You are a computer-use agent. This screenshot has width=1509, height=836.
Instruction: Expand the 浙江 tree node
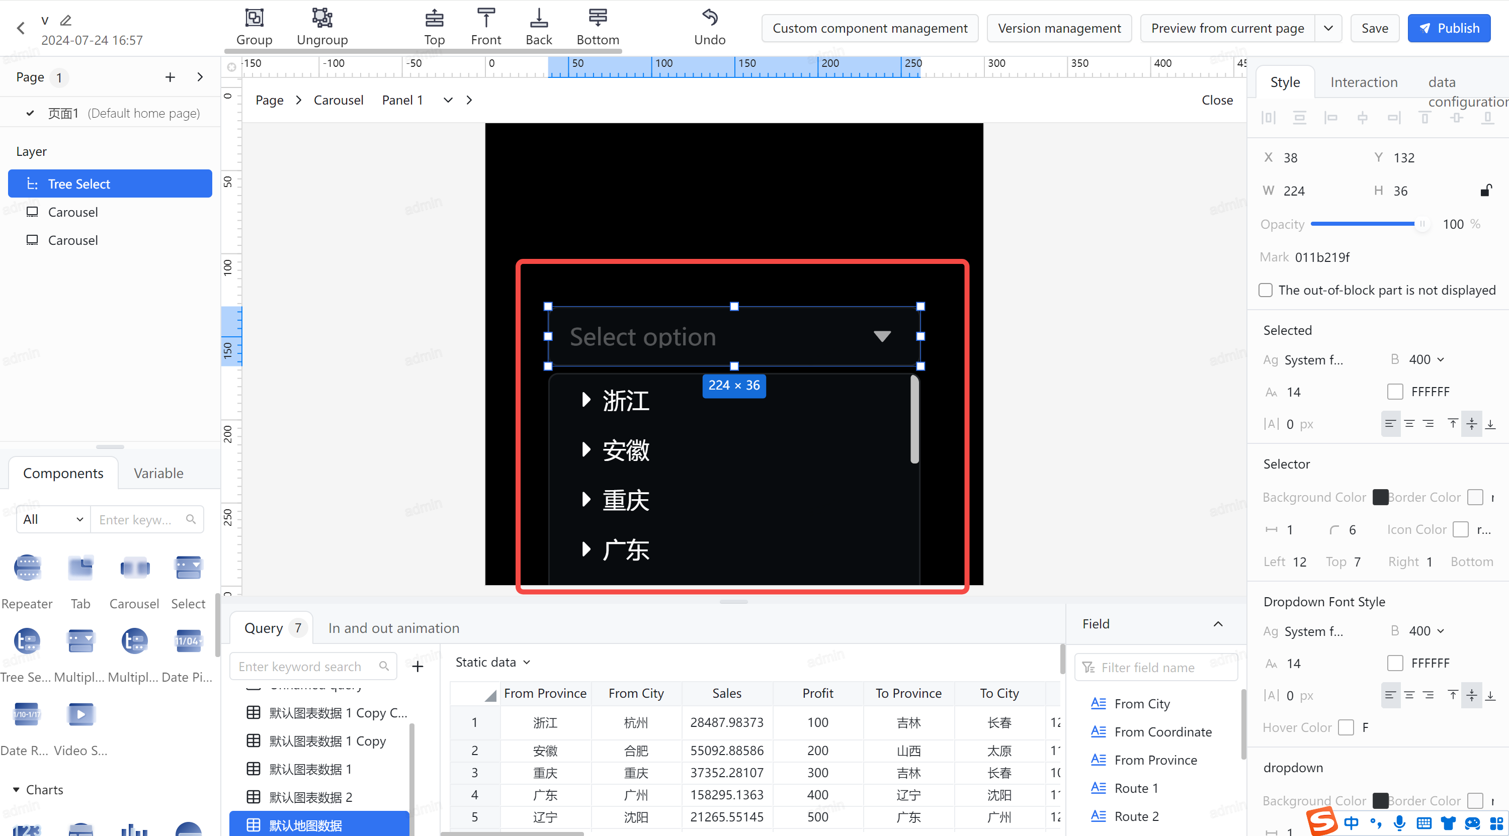click(x=586, y=400)
